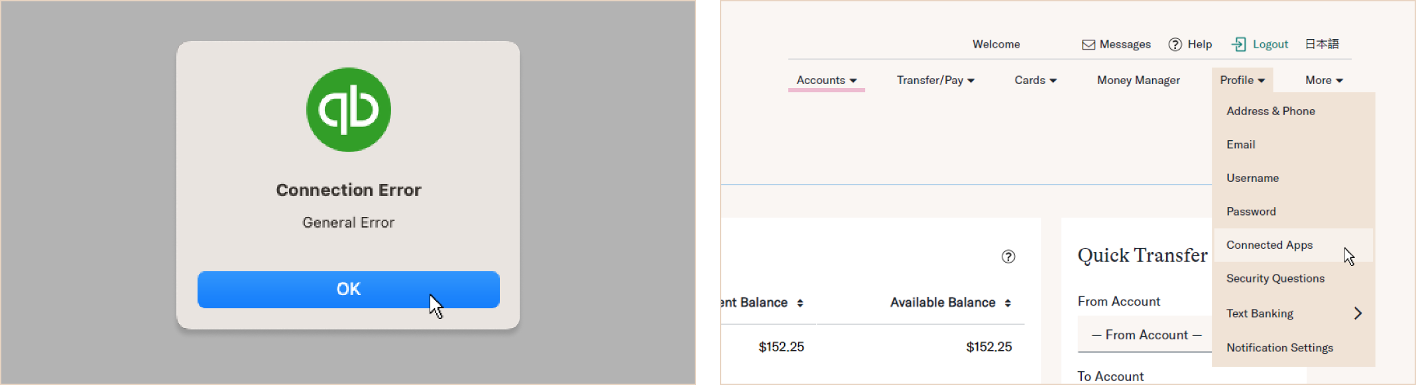Expand the Cards dropdown menu
This screenshot has width=1416, height=385.
tap(1035, 80)
